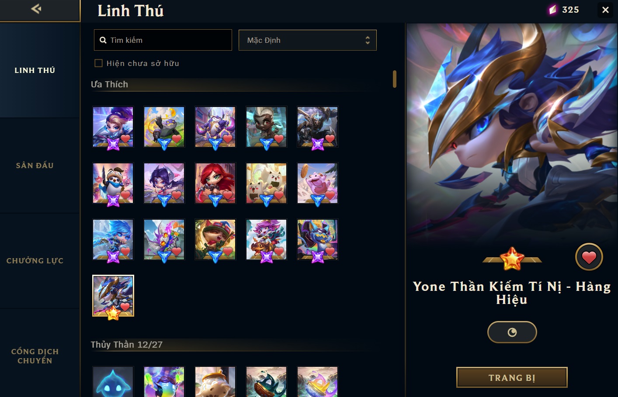Click the list vertical scrollbar handle
The width and height of the screenshot is (618, 397).
click(x=395, y=79)
